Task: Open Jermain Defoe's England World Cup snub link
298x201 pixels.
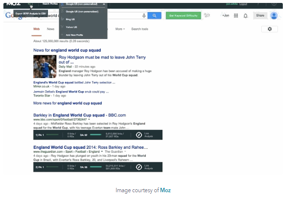Action: coord(71,92)
